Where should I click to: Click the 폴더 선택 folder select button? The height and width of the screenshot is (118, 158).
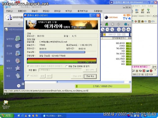[x=90, y=70]
